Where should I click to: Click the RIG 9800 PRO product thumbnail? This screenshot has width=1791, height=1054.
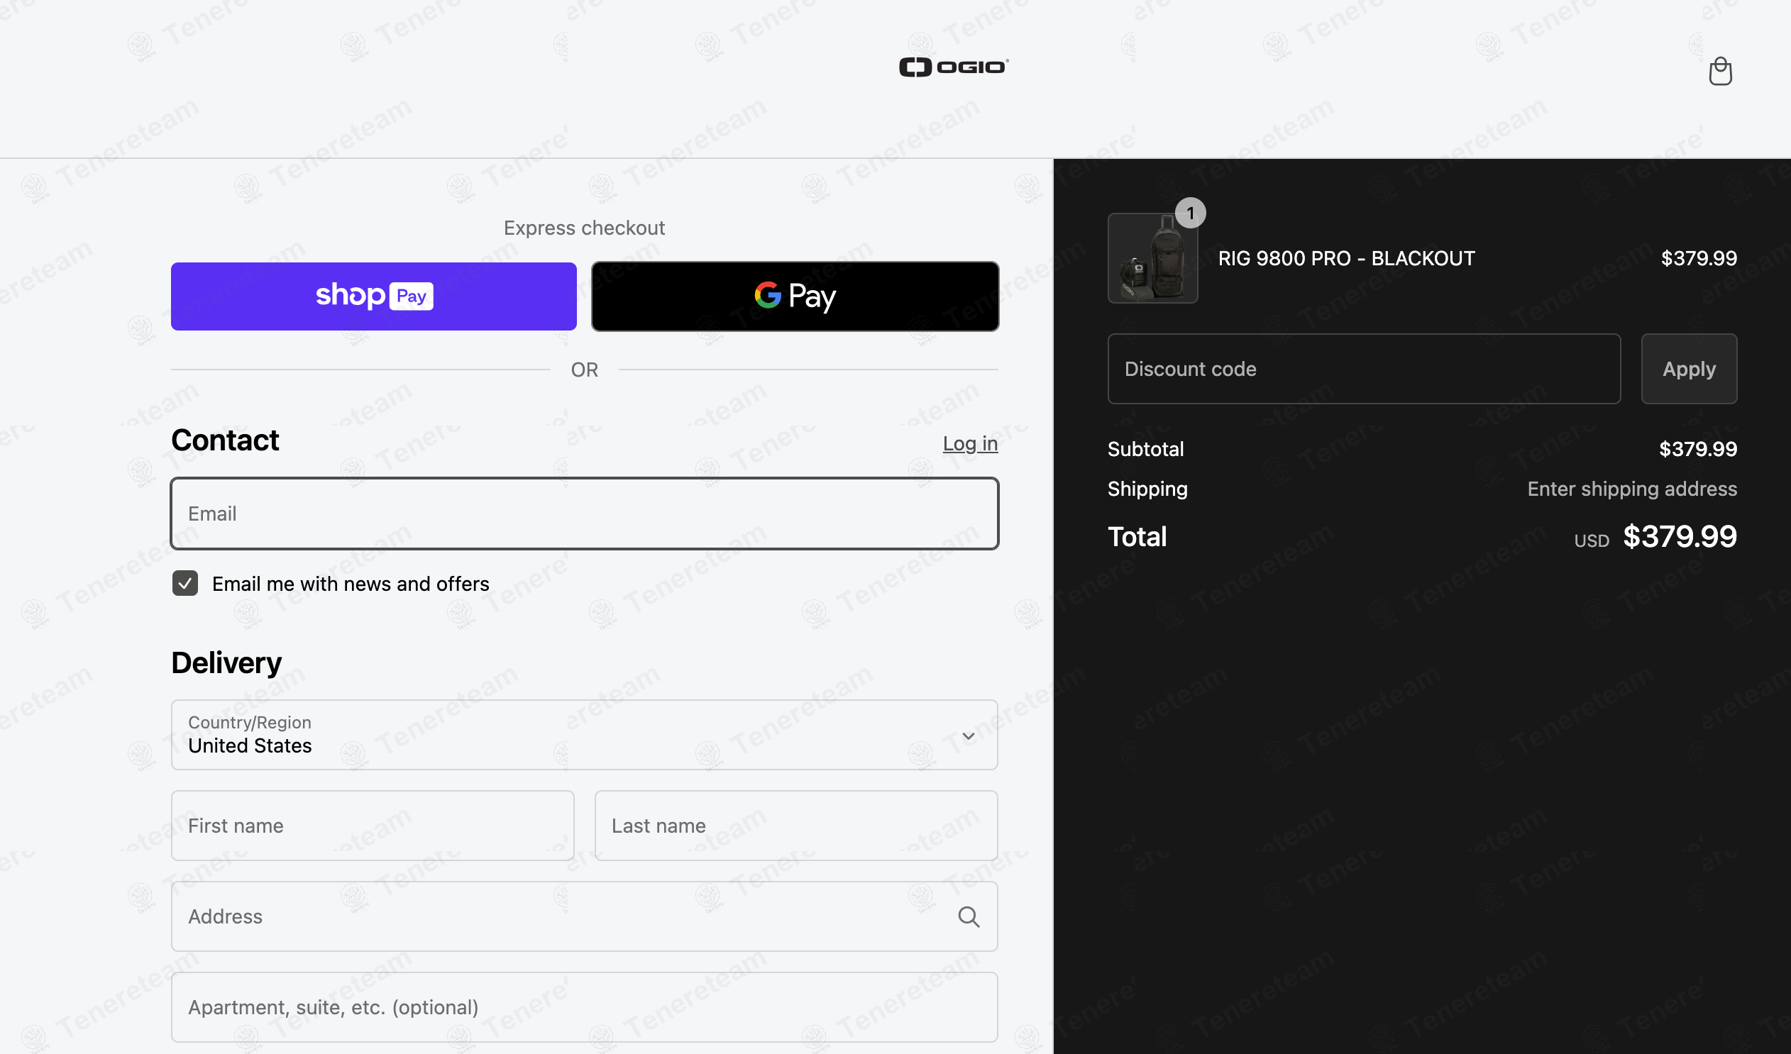tap(1152, 258)
